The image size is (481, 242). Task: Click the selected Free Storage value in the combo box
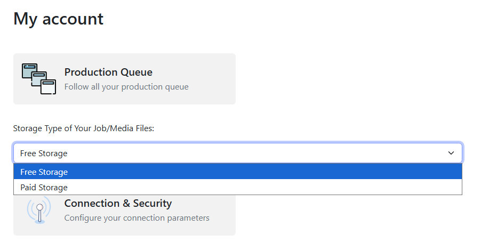pos(44,154)
